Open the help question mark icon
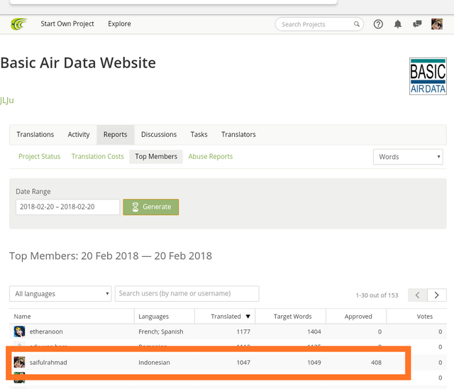 378,24
